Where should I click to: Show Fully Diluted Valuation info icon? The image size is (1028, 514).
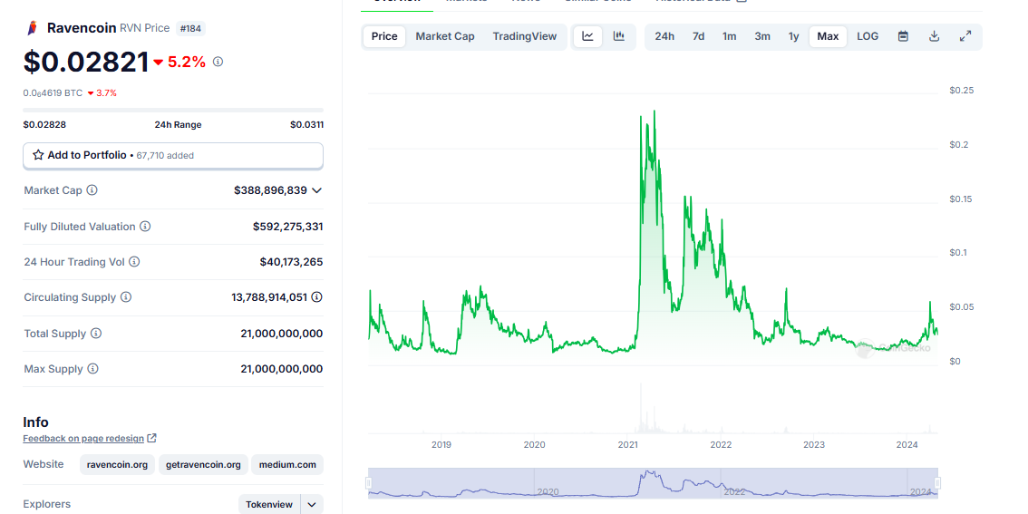point(145,227)
